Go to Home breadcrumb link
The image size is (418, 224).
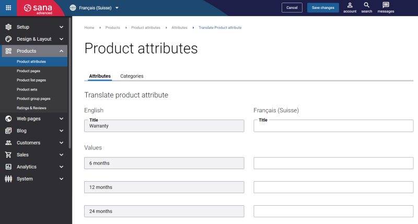pos(89,28)
